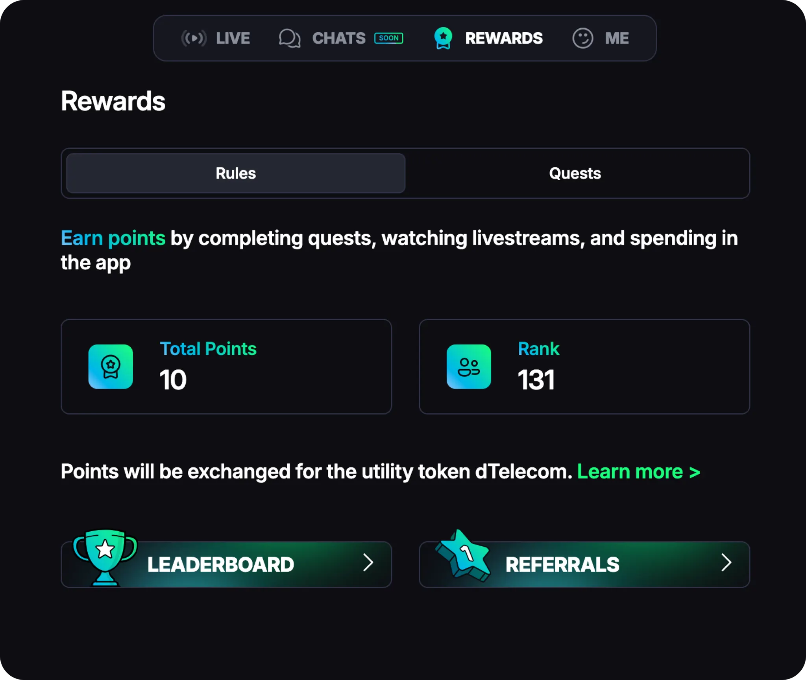
Task: Open the CHATS navigation item
Action: click(x=339, y=38)
